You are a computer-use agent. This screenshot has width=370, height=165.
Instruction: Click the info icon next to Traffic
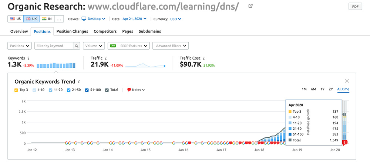106,58
